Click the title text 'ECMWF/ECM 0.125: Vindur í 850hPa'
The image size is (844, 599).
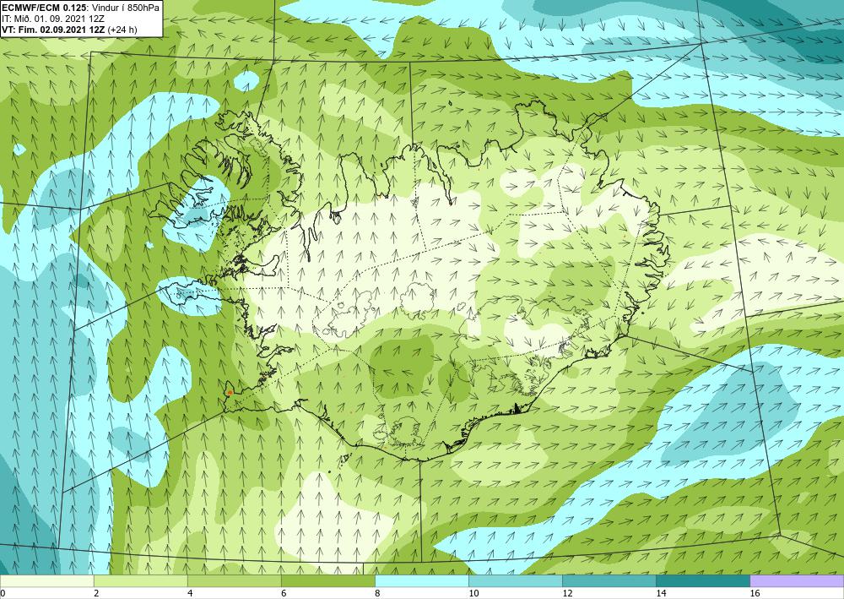[x=80, y=7]
